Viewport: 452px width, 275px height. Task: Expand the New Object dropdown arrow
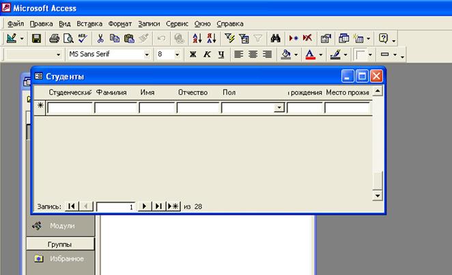(x=368, y=38)
